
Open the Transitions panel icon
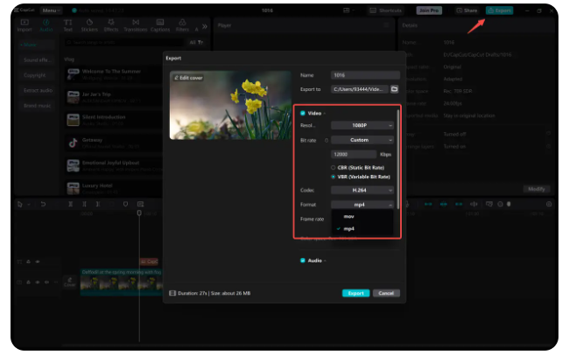click(x=136, y=24)
